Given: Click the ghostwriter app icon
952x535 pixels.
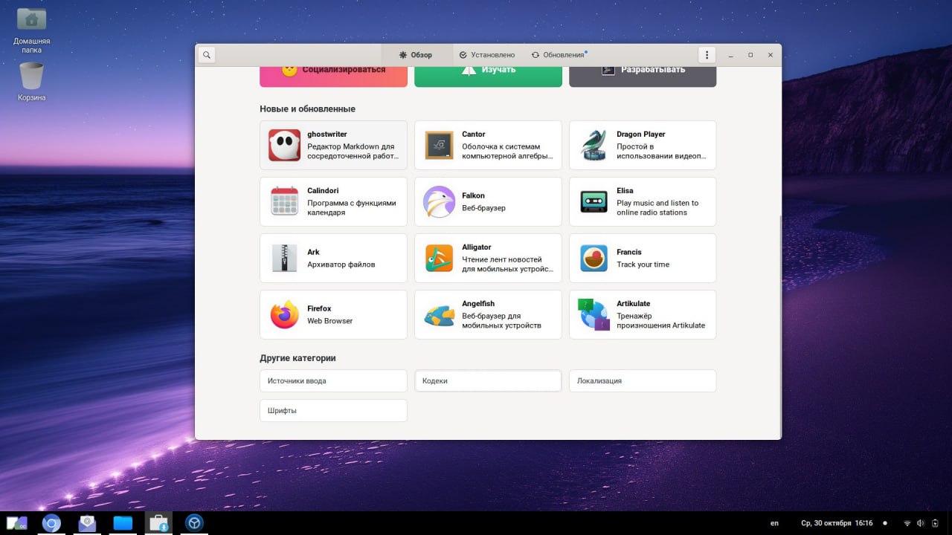Looking at the screenshot, I should coord(284,145).
